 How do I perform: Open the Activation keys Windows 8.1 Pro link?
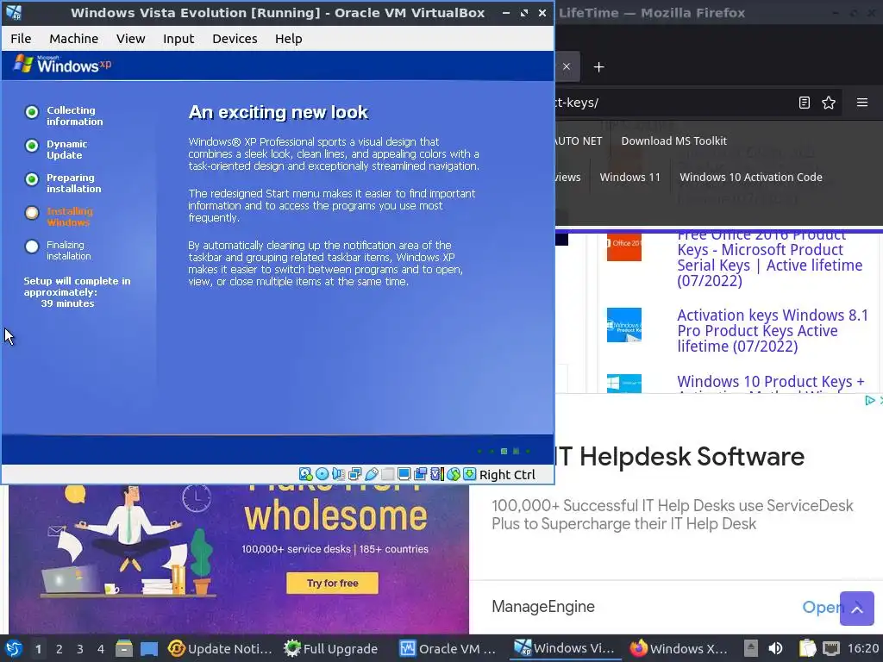[772, 330]
